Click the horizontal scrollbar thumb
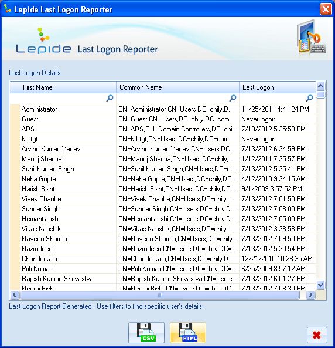The image size is (335, 348). [160, 295]
